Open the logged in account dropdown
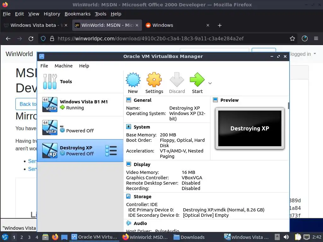The image size is (323, 242). tap(303, 54)
